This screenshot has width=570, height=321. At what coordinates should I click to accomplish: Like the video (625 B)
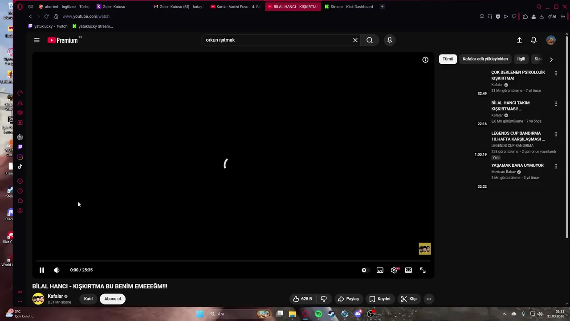click(302, 299)
